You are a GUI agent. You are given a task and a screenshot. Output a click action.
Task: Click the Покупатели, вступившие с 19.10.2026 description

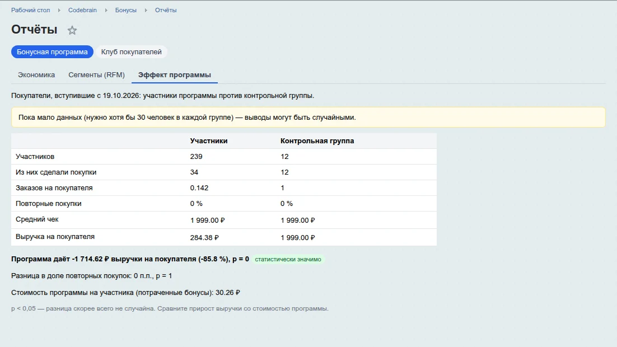pos(162,96)
